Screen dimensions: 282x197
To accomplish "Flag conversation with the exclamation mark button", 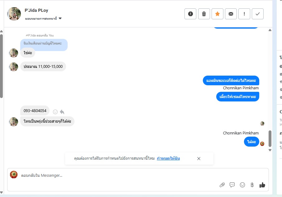I will coord(244,14).
